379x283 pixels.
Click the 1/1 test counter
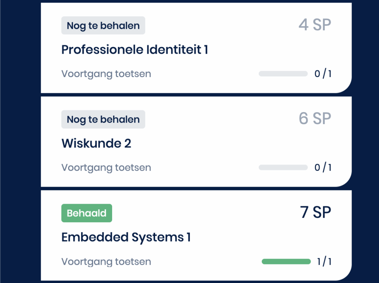point(324,262)
